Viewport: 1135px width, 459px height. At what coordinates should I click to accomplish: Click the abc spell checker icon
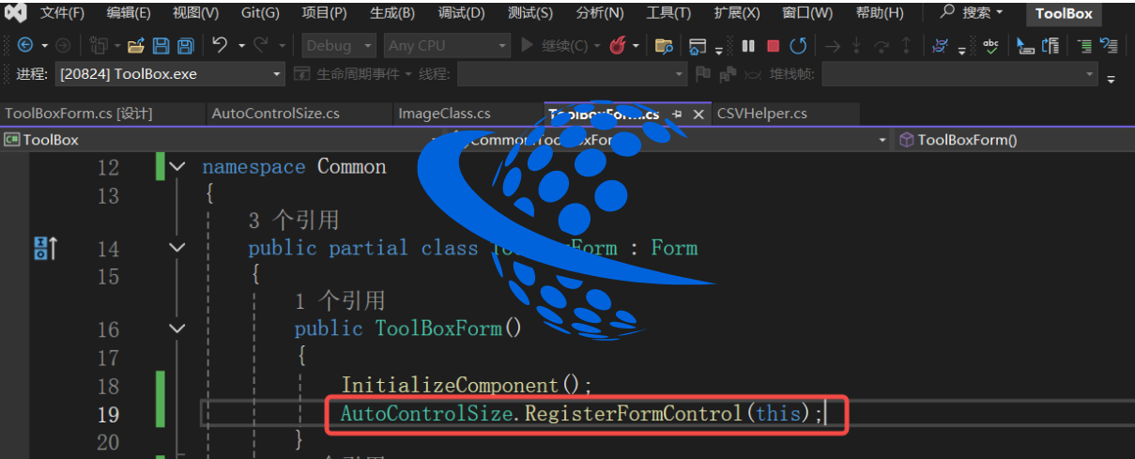click(990, 45)
